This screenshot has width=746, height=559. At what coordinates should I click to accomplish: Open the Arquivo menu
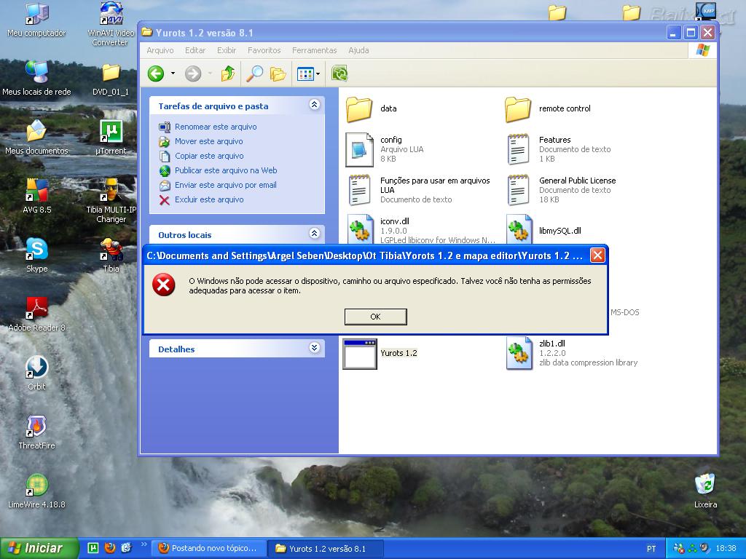tap(160, 50)
